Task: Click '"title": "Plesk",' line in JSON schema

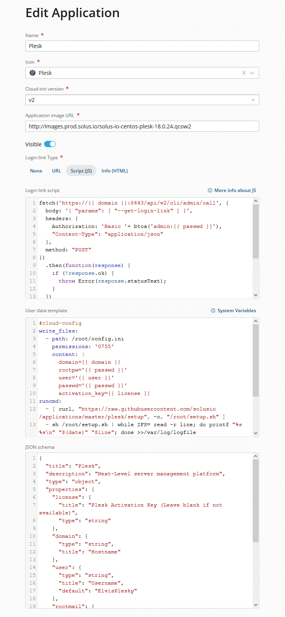Action: click(73, 466)
